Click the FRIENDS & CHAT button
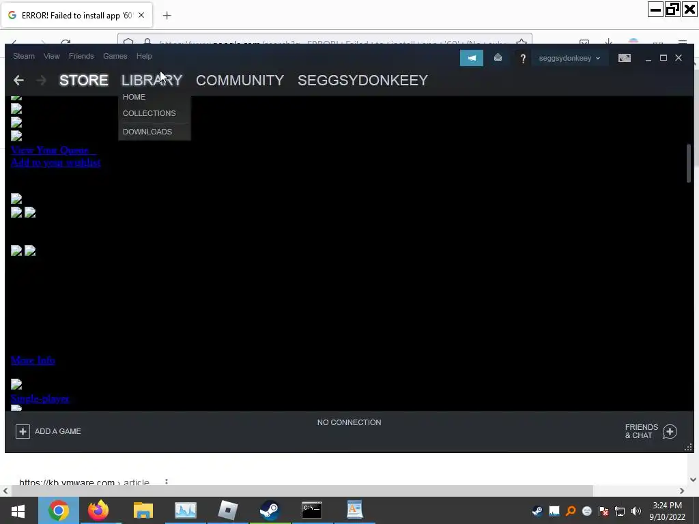Image resolution: width=699 pixels, height=524 pixels. click(651, 431)
